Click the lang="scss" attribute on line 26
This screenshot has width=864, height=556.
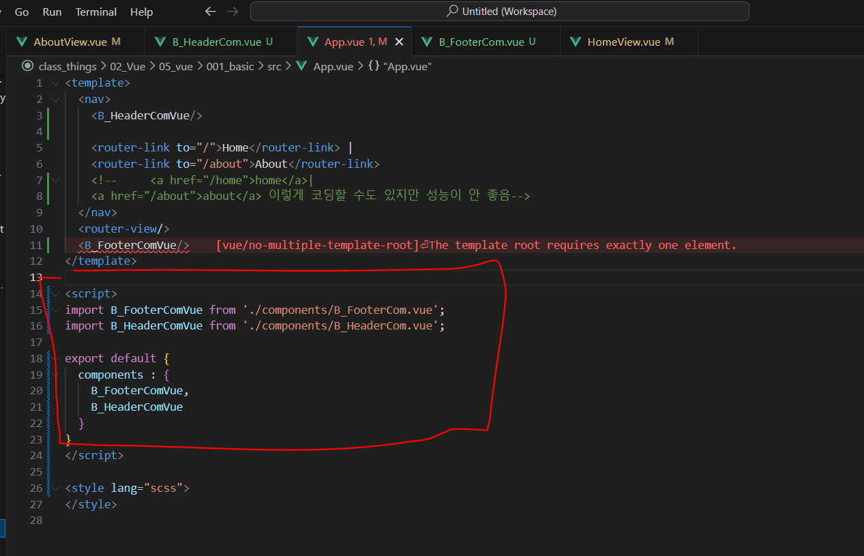point(146,488)
